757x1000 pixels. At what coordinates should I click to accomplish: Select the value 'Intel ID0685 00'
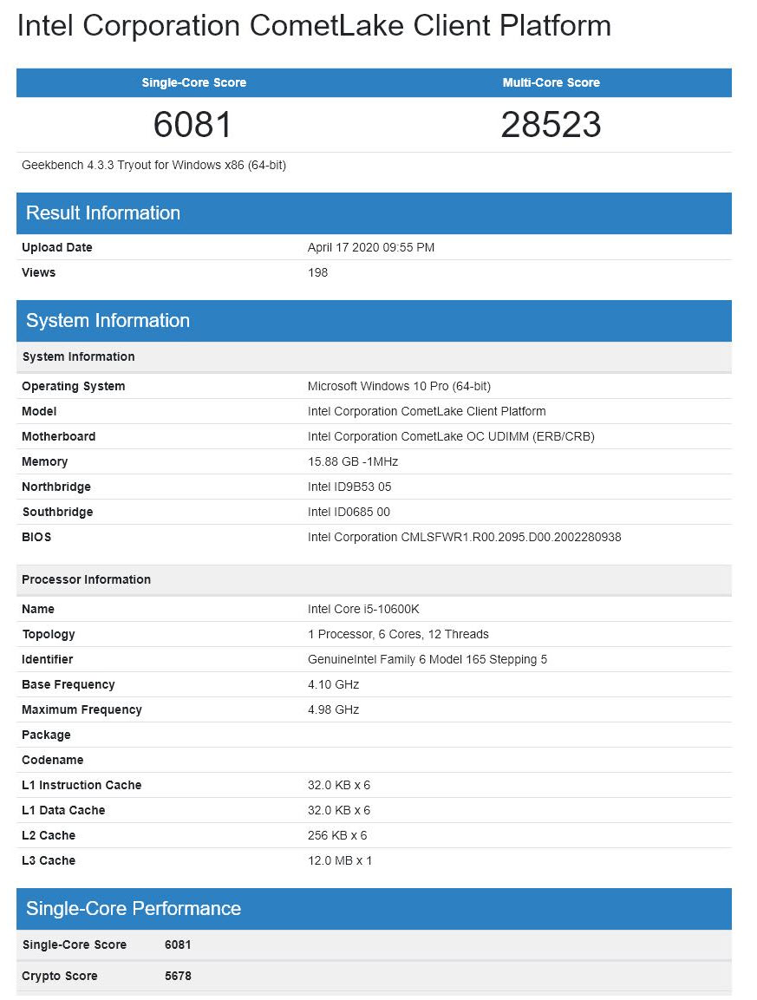coord(349,512)
